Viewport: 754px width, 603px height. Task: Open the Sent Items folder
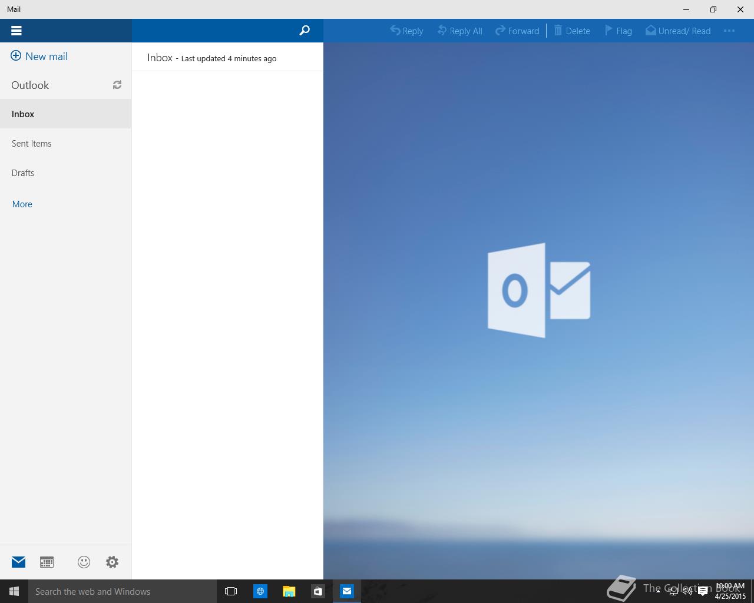pos(65,143)
